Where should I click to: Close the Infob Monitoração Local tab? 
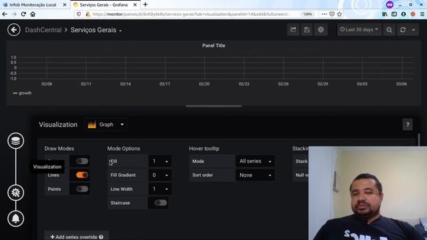pos(65,5)
